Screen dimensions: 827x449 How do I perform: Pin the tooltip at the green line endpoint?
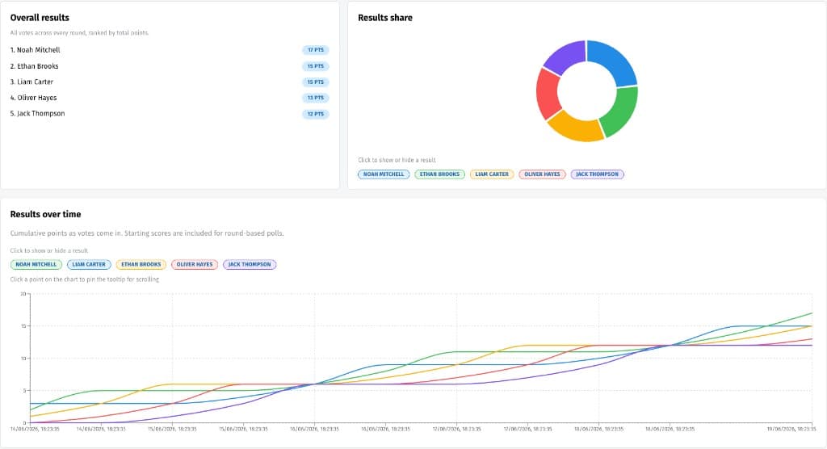click(x=812, y=313)
